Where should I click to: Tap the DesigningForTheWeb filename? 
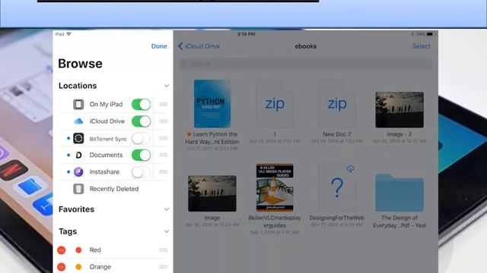pos(337,218)
